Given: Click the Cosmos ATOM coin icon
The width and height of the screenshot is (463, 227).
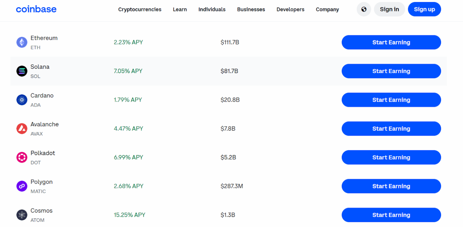Looking at the screenshot, I should [x=22, y=215].
